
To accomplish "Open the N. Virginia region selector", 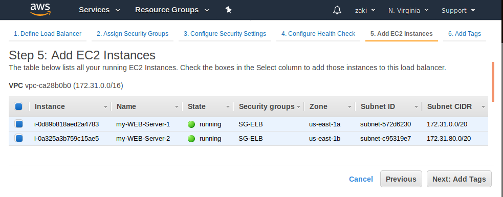I will click(x=408, y=10).
